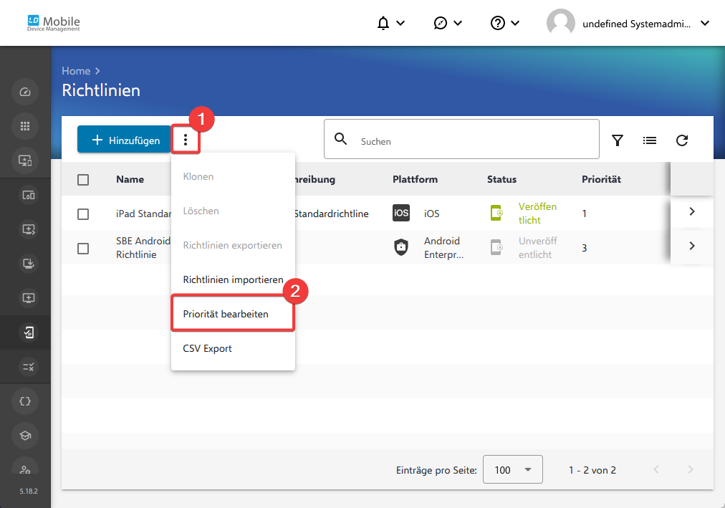Select Löschen menu entry

tap(233, 211)
